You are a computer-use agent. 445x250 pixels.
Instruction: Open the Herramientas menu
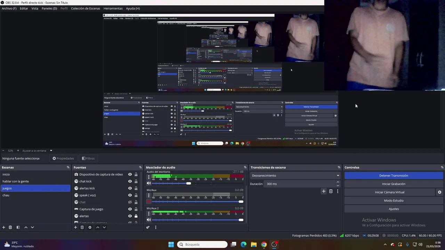(113, 8)
